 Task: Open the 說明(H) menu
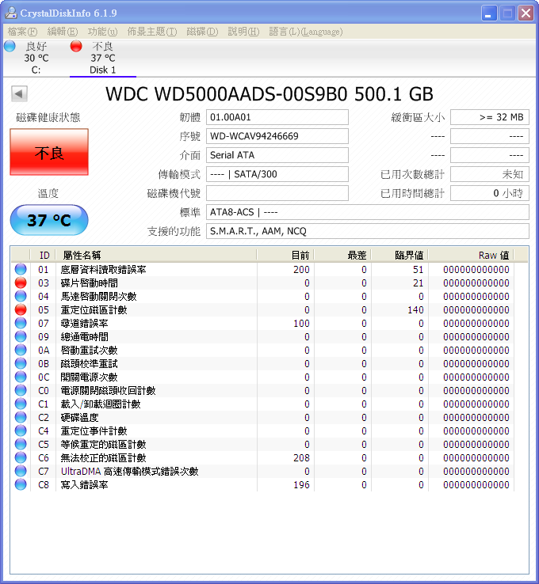(243, 32)
